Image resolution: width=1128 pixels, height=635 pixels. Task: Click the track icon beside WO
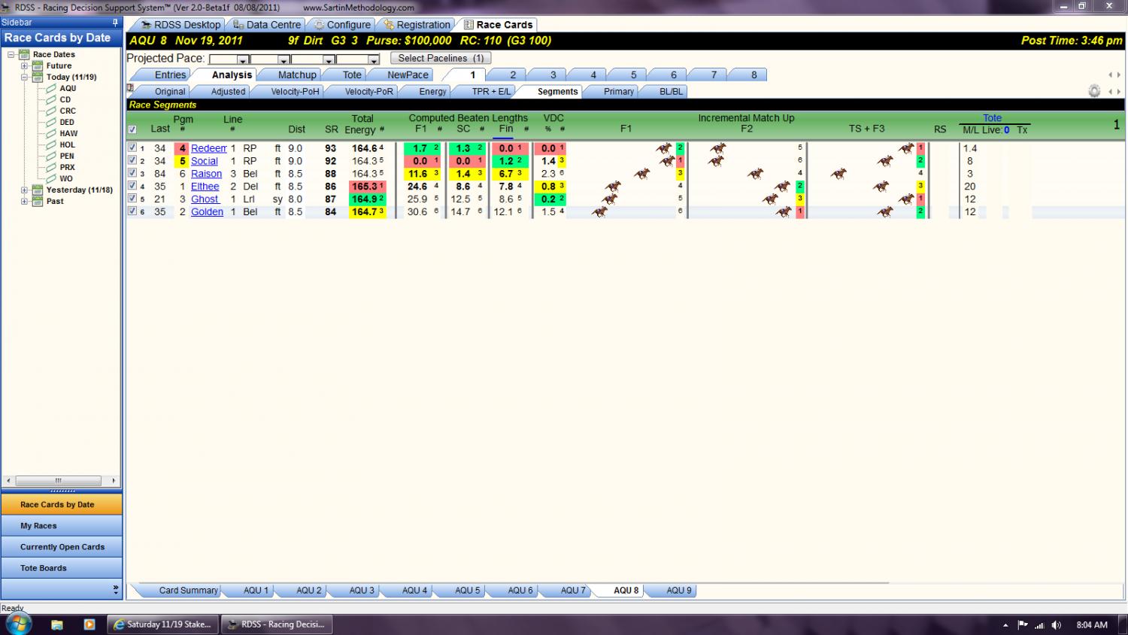51,178
